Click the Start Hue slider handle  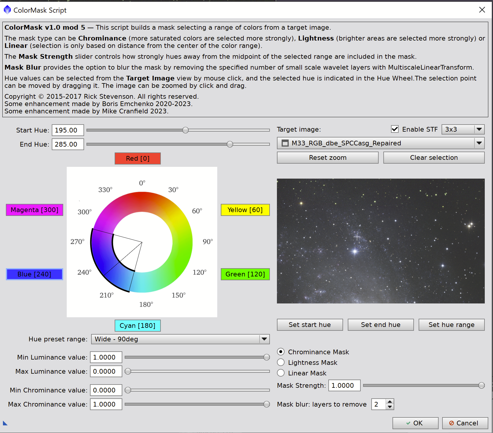pos(185,130)
